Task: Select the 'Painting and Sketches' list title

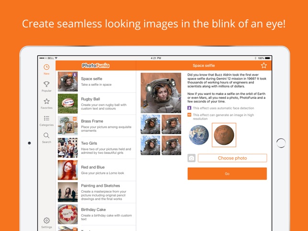Action: (101, 185)
